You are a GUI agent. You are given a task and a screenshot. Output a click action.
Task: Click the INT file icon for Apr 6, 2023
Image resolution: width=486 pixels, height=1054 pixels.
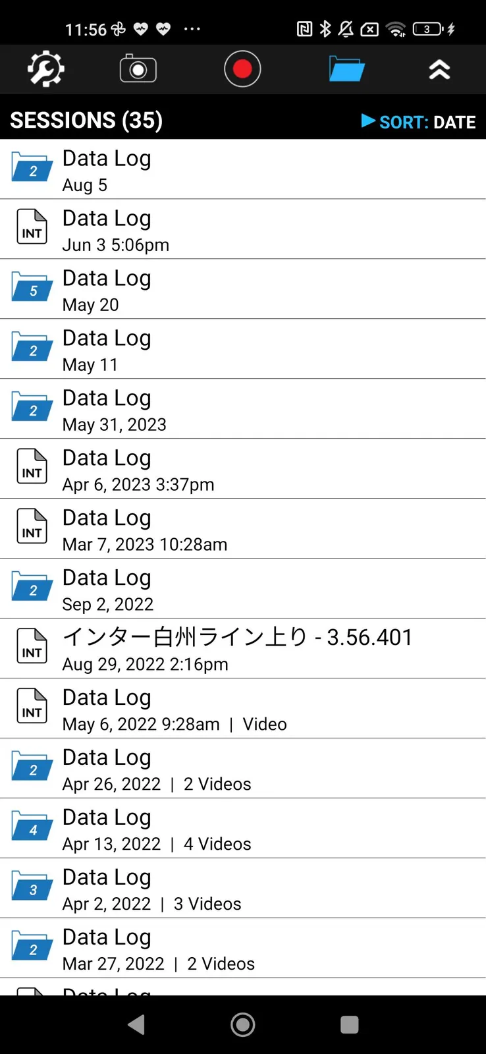tap(32, 466)
